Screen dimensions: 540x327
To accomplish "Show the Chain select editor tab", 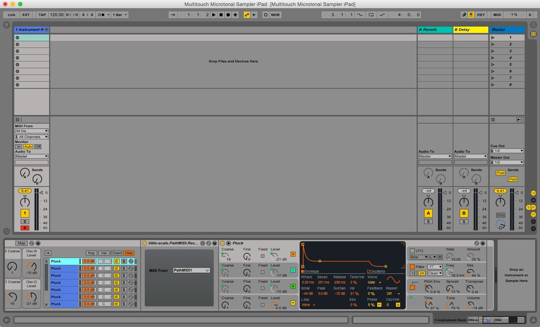I will click(x=116, y=253).
